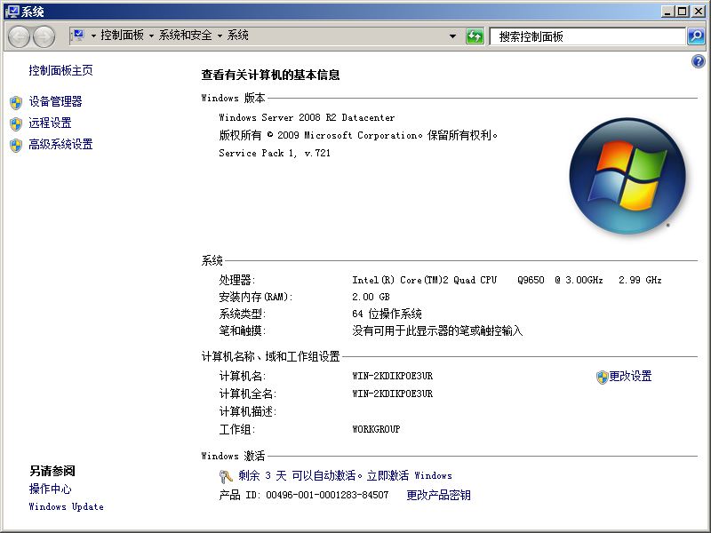Refresh using the green arrow icon
711x533 pixels.
point(475,36)
